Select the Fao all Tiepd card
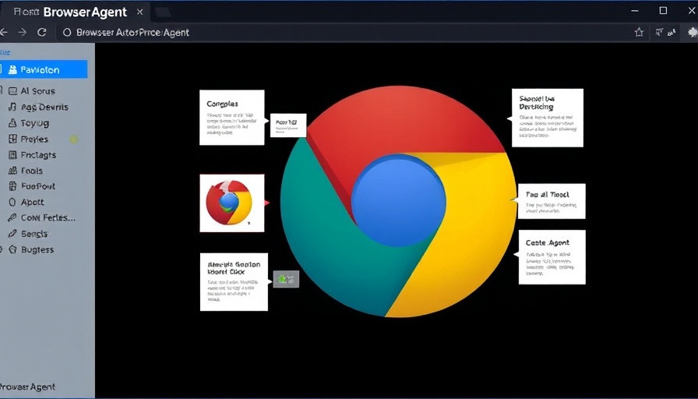Screen dimensions: 698x399 pos(552,201)
